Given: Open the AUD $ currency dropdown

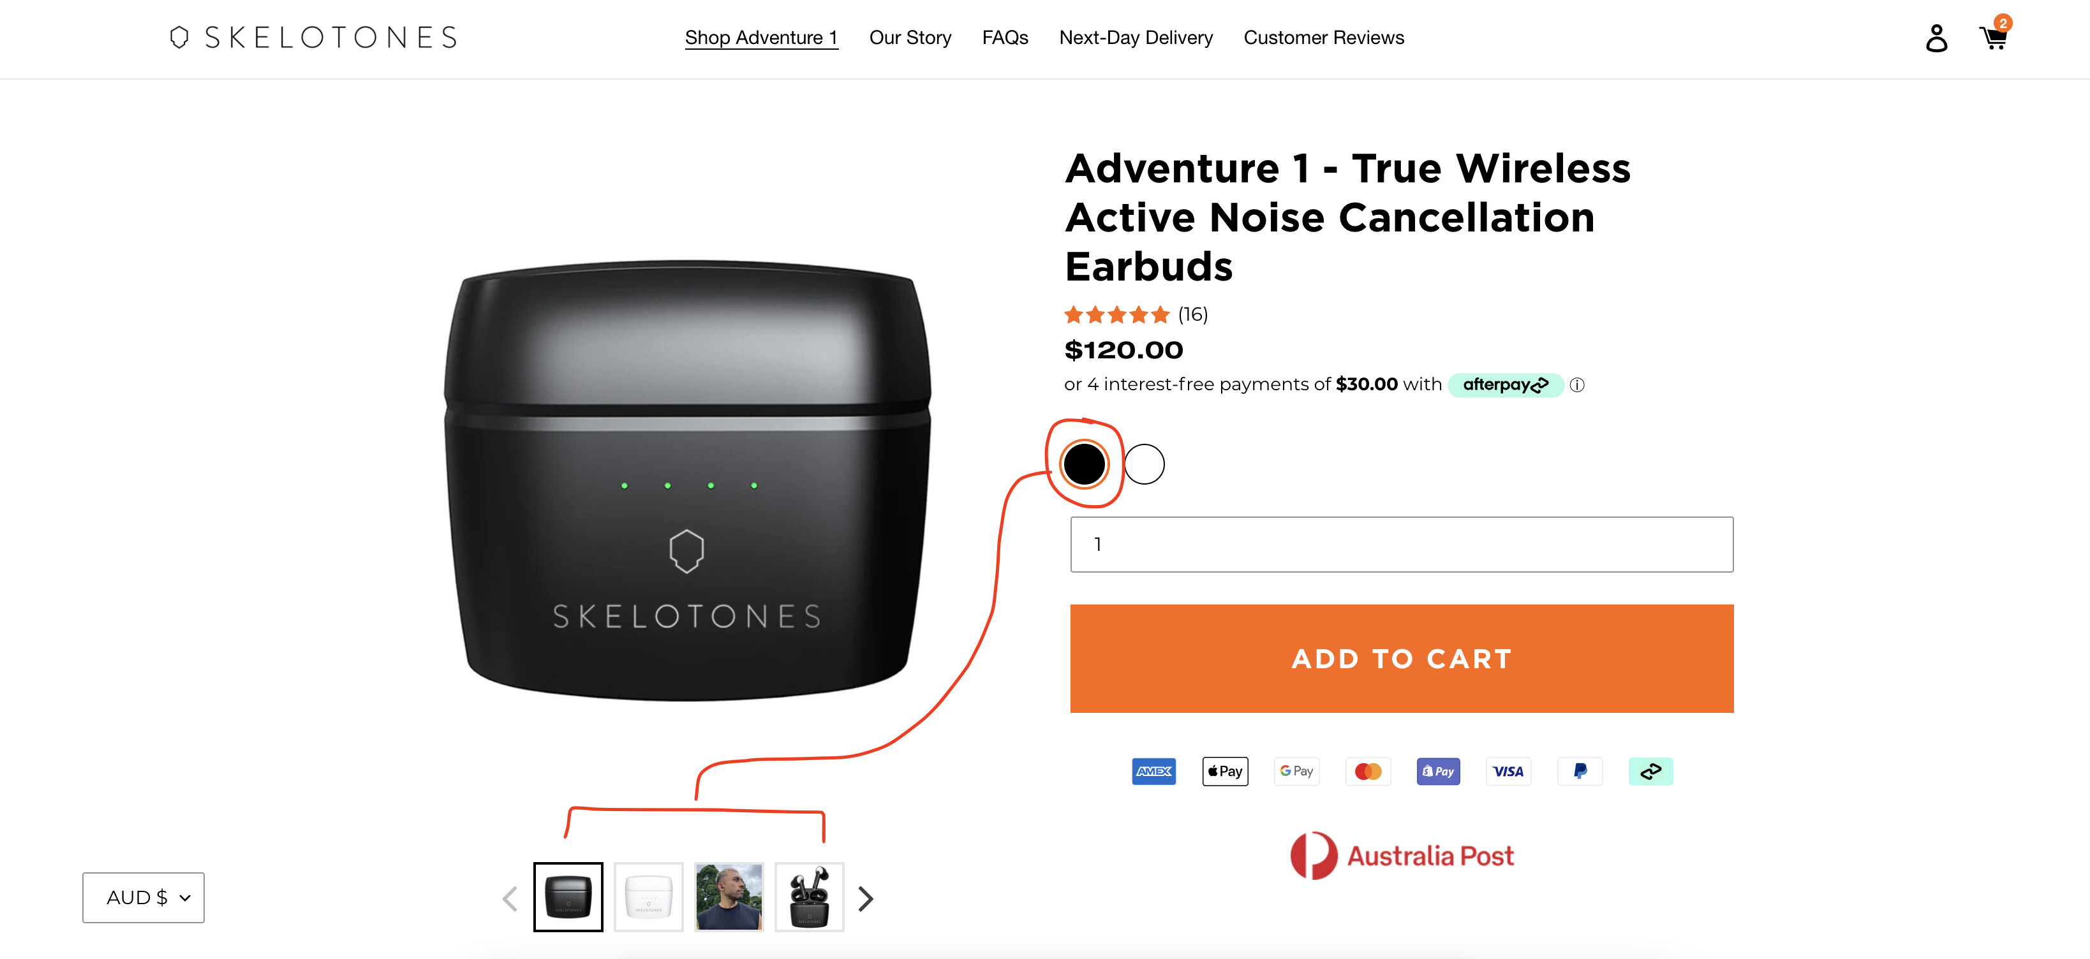Looking at the screenshot, I should coord(144,897).
